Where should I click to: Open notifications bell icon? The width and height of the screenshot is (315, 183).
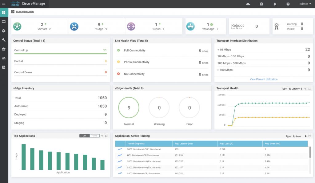click(275, 4)
